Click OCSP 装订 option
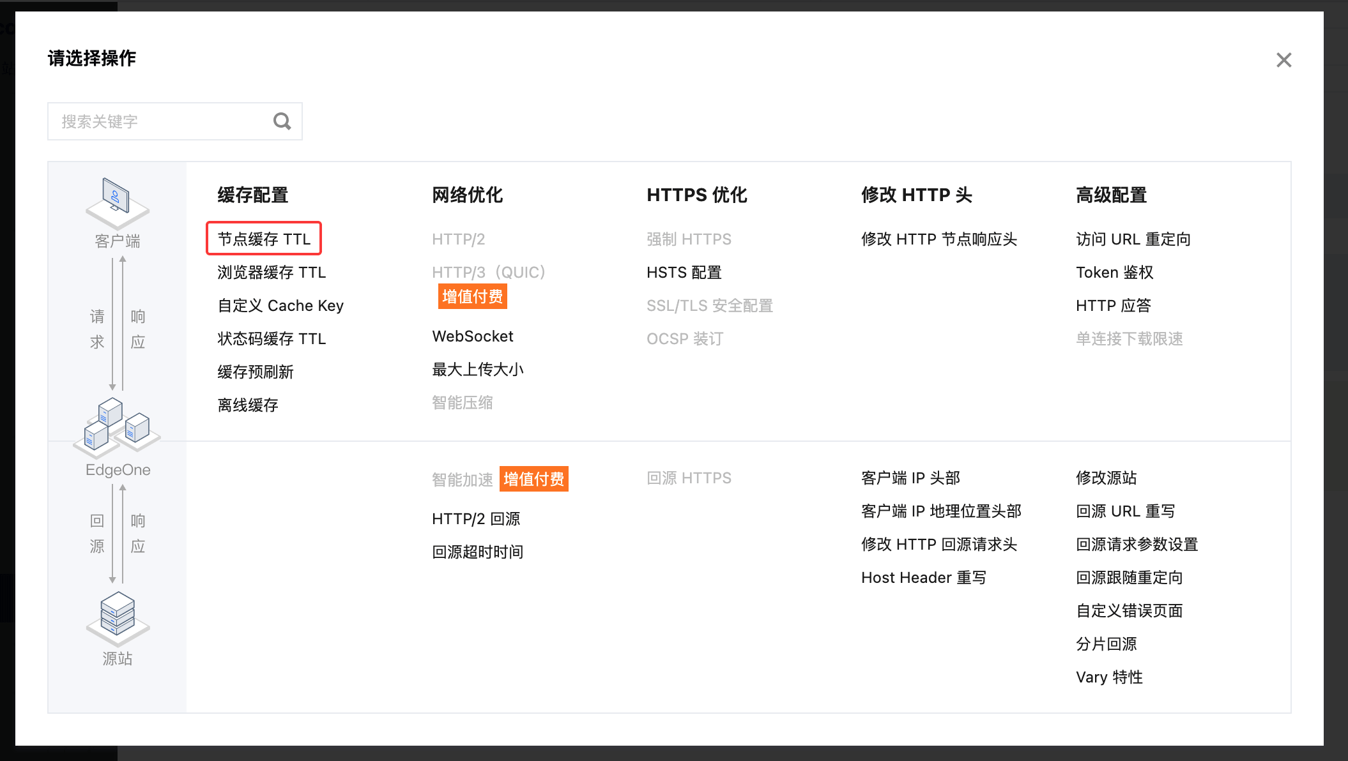 [685, 339]
